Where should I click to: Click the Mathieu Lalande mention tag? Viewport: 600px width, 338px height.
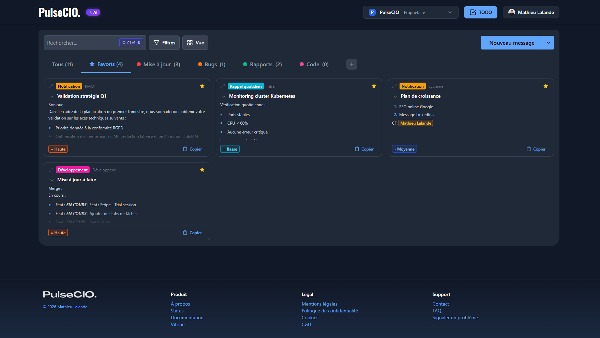[x=416, y=123]
